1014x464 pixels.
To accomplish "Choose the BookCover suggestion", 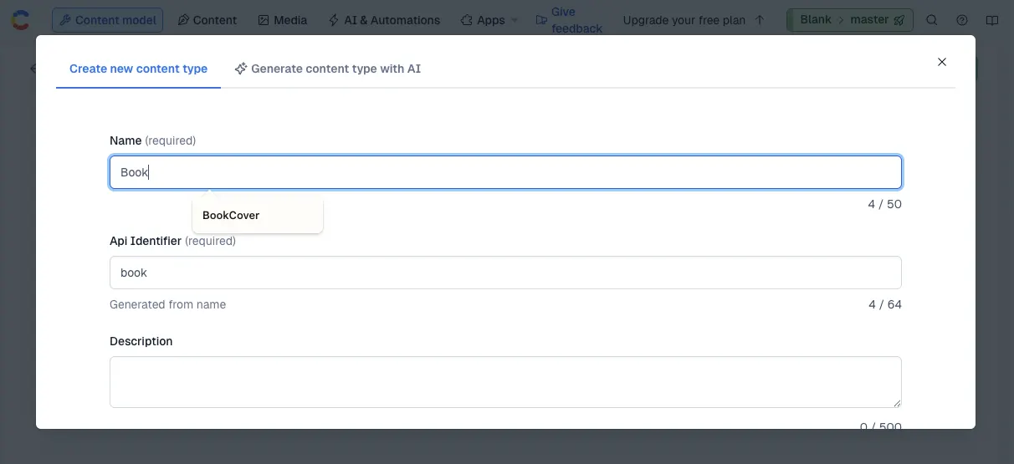I will (257, 215).
